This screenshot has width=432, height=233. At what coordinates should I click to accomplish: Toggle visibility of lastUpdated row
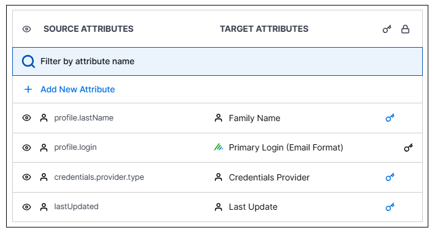pyautogui.click(x=26, y=207)
